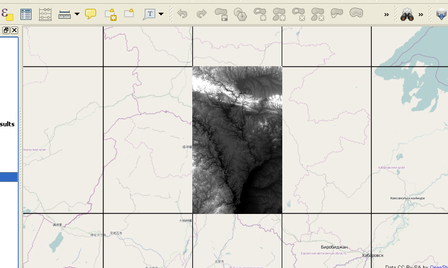448x268 pixels.
Task: Activate the Measure line ruler tool
Action: 65,14
